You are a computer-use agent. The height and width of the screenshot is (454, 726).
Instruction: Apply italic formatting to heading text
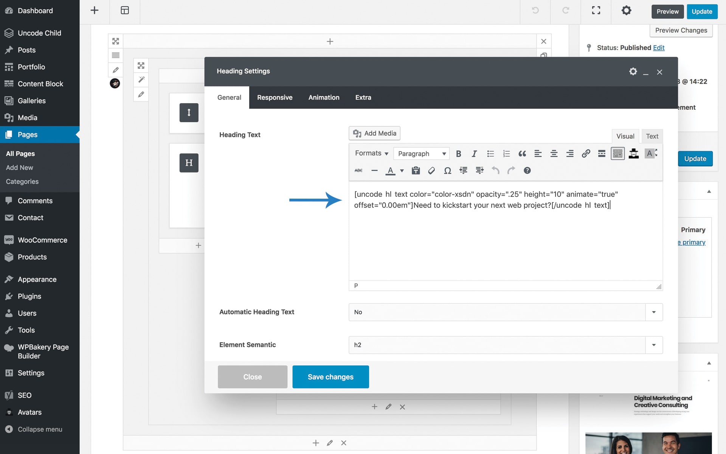(474, 154)
